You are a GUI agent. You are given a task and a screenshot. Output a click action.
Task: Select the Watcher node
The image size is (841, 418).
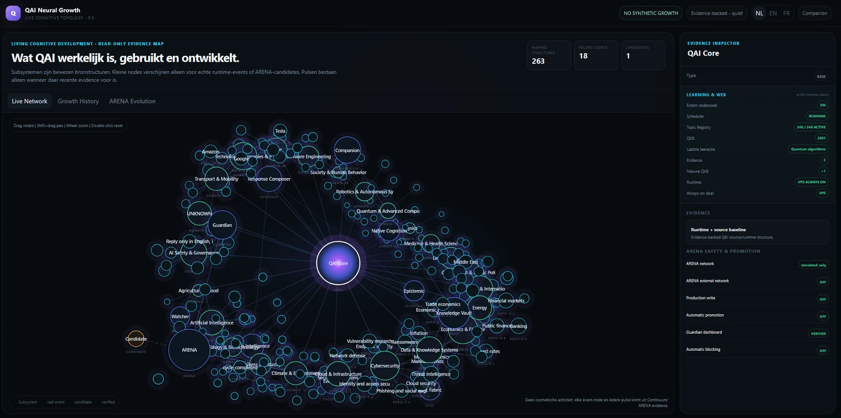tap(180, 316)
